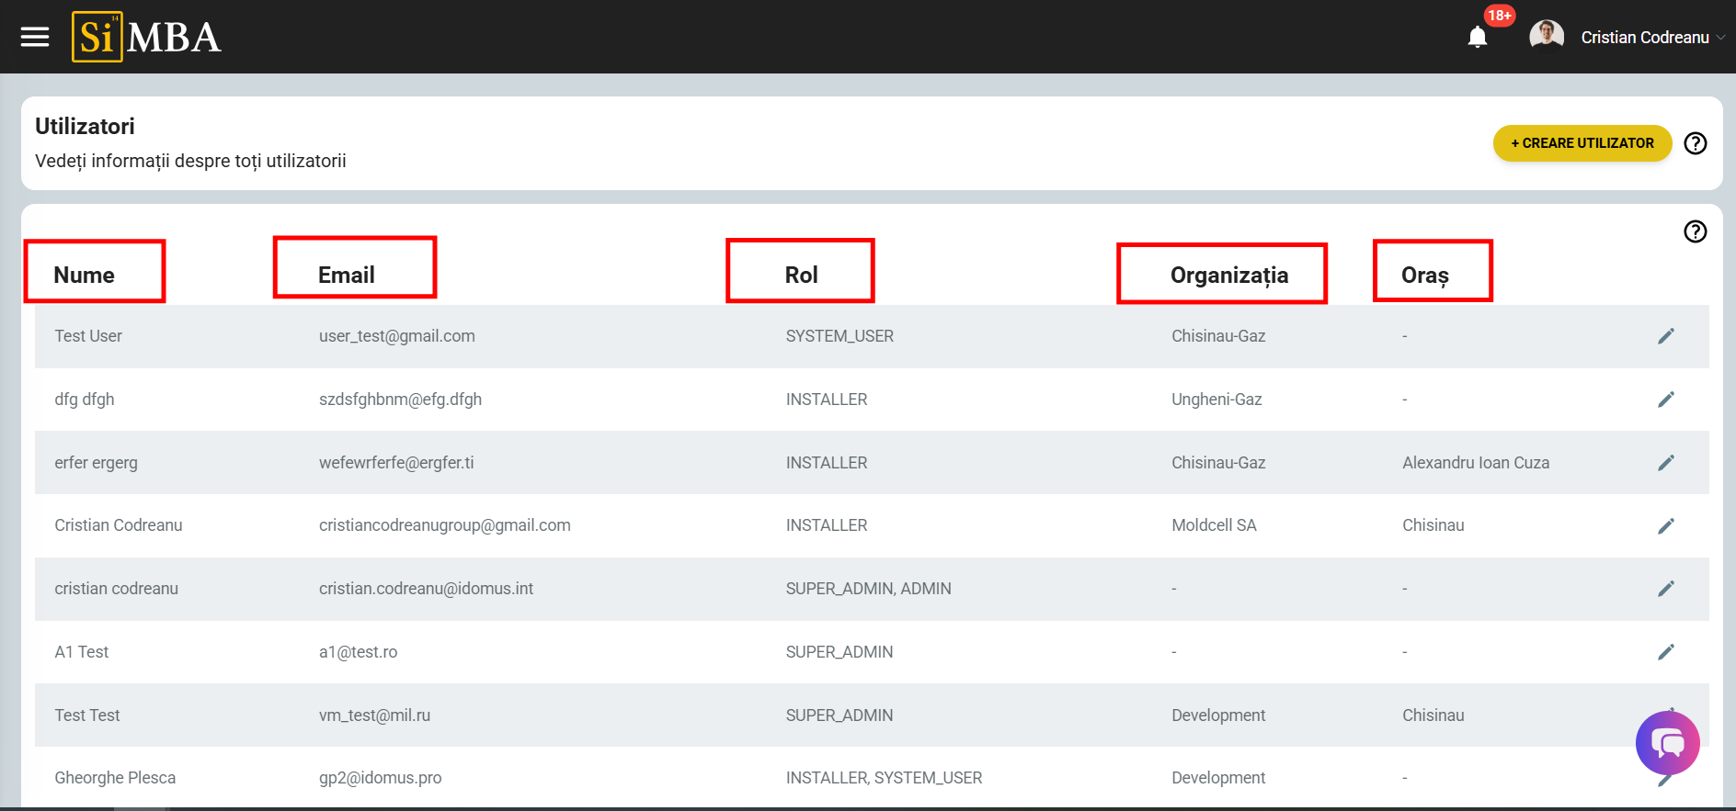Open the hamburger navigation menu
Viewport: 1736px width, 811px height.
(35, 37)
